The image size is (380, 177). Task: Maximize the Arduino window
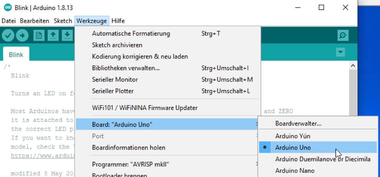[321, 8]
